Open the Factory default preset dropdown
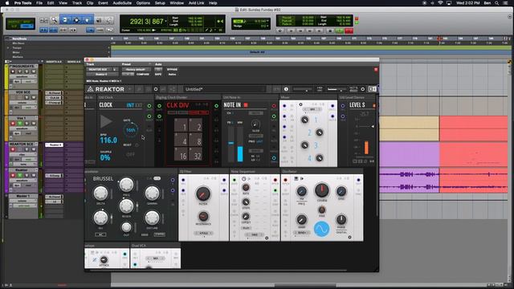The image size is (514, 289). 136,70
